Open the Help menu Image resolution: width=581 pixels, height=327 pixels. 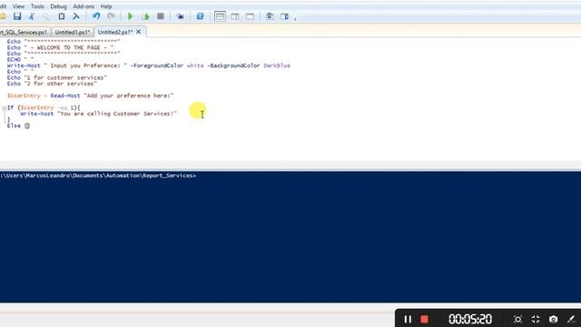(x=106, y=6)
